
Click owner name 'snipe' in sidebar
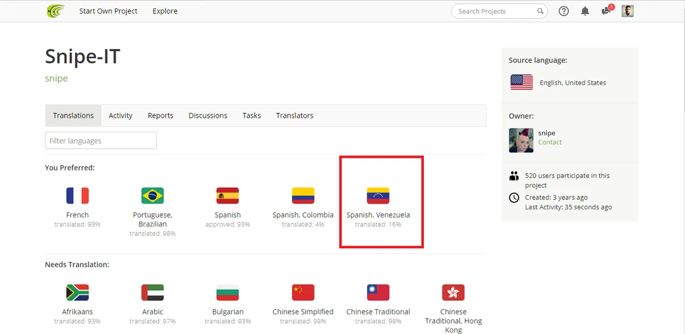547,133
